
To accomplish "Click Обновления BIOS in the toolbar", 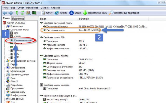I will pyautogui.click(x=95, y=13).
